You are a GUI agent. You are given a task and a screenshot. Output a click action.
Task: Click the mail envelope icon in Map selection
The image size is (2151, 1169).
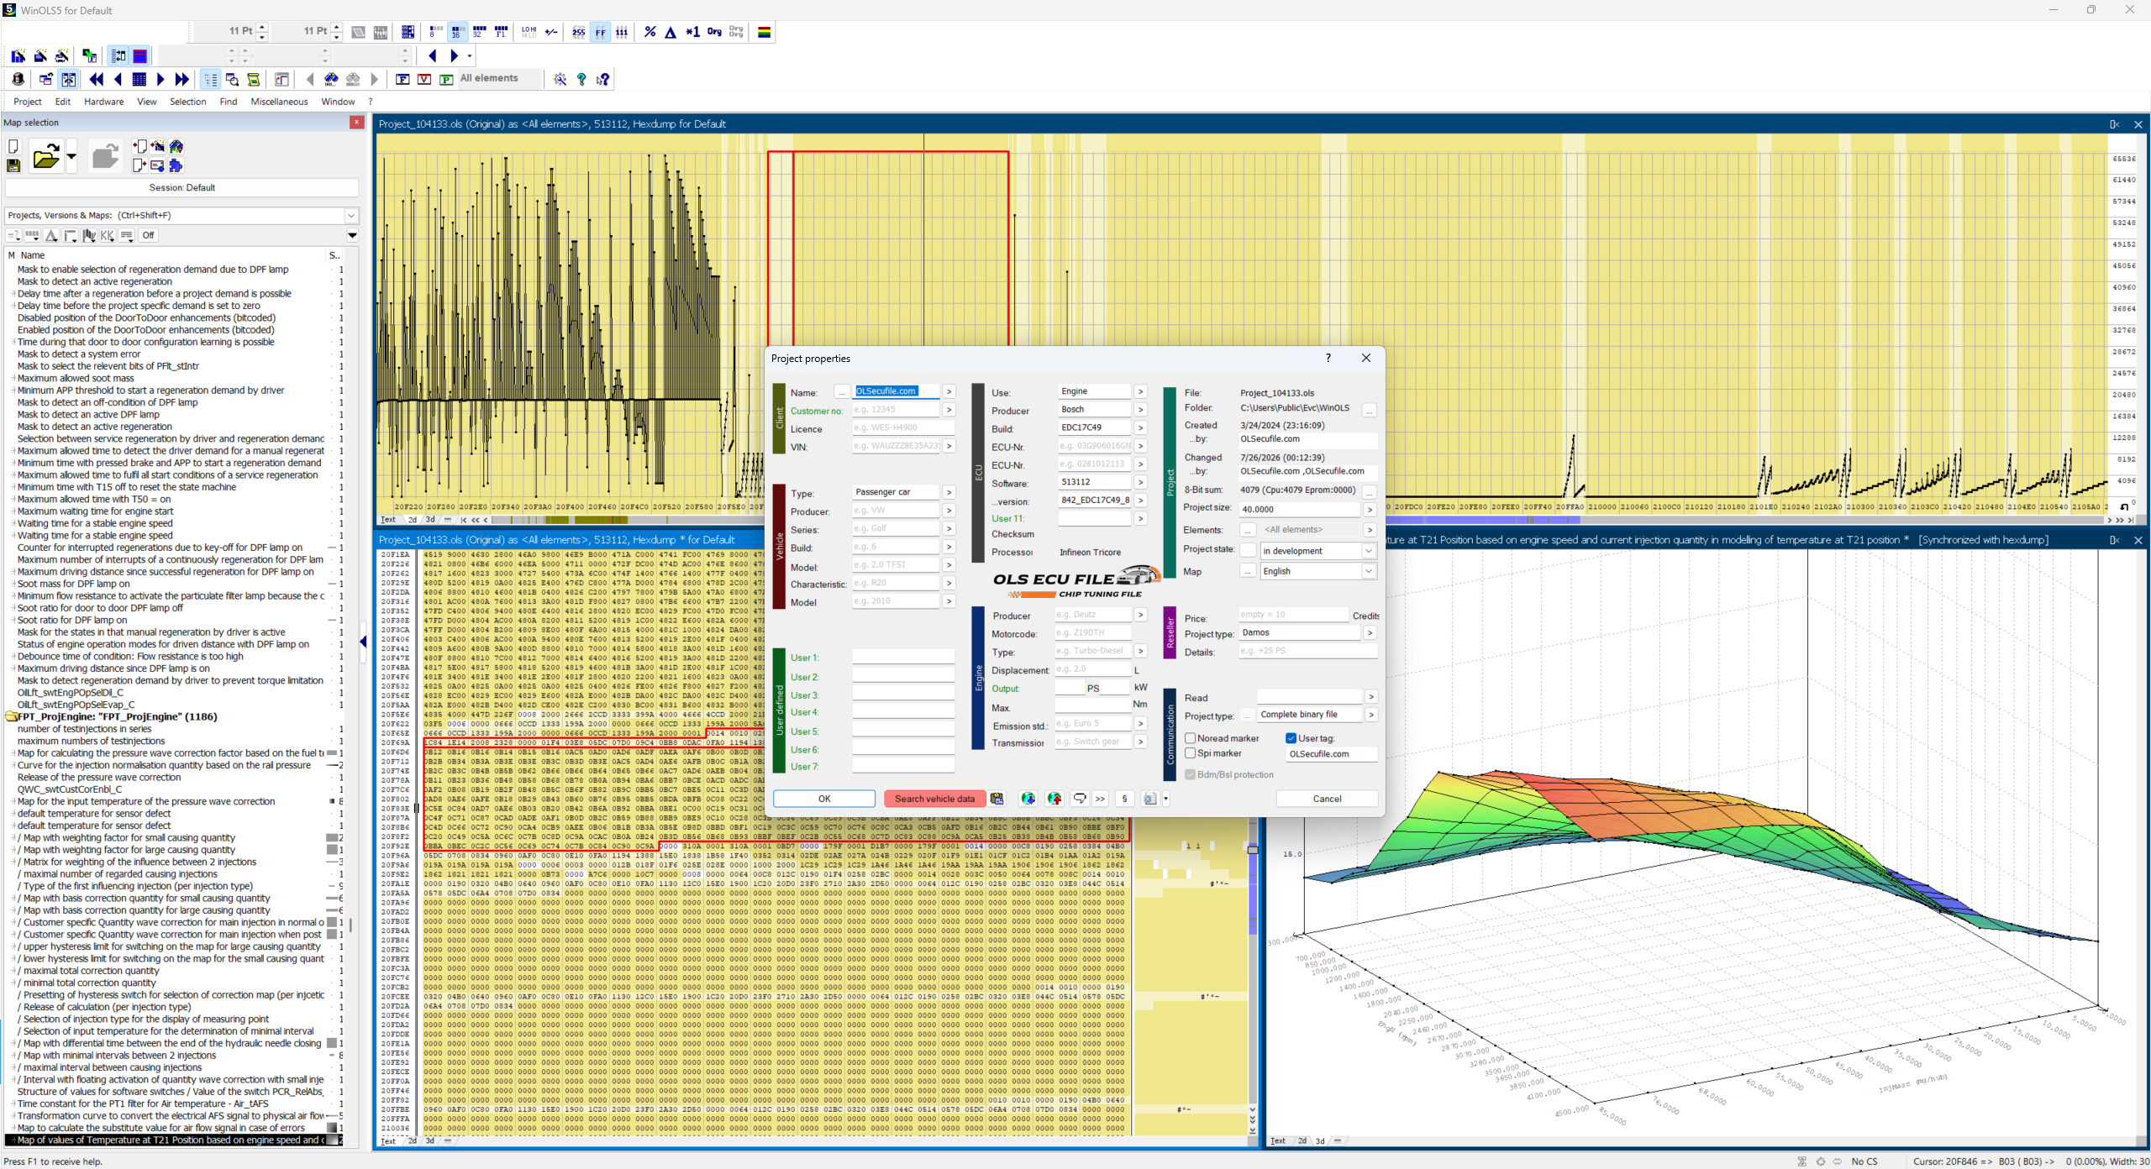157,165
